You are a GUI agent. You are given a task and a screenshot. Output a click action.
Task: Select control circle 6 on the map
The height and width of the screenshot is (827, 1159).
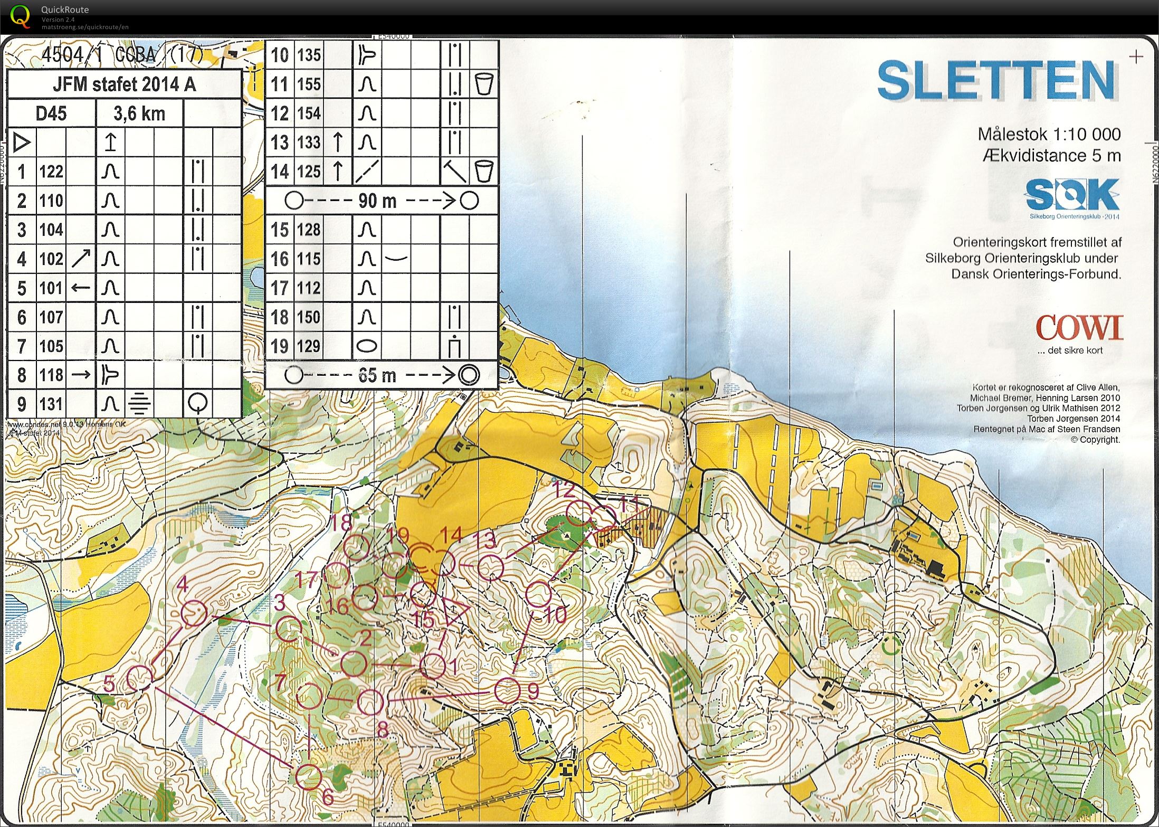point(308,776)
